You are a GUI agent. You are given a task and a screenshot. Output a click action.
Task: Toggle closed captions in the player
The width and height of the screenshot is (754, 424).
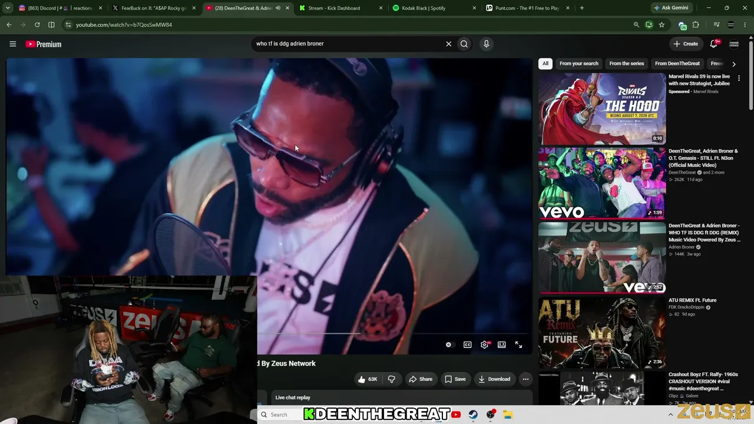pyautogui.click(x=467, y=344)
